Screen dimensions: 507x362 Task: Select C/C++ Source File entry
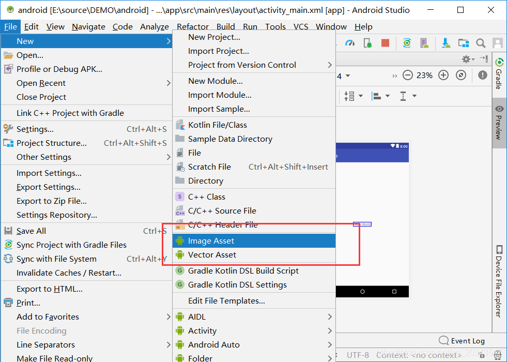(254, 211)
